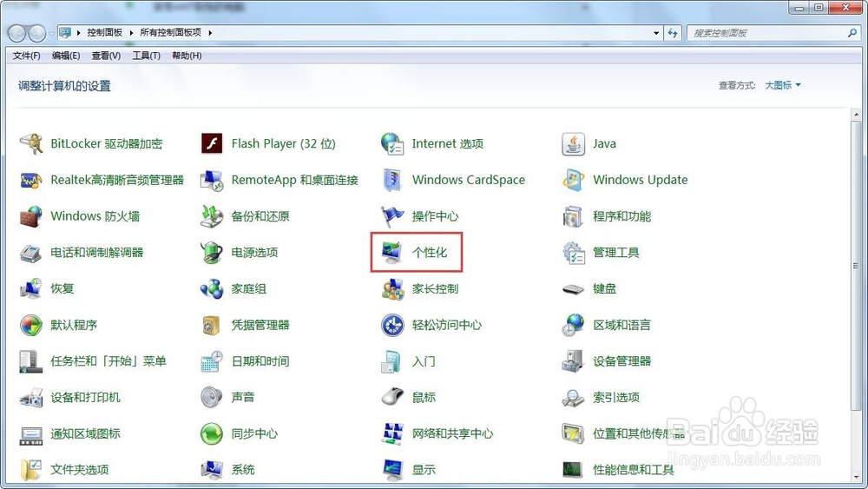Open 电话和调制解调器 icon
The width and height of the screenshot is (868, 489).
click(x=31, y=253)
